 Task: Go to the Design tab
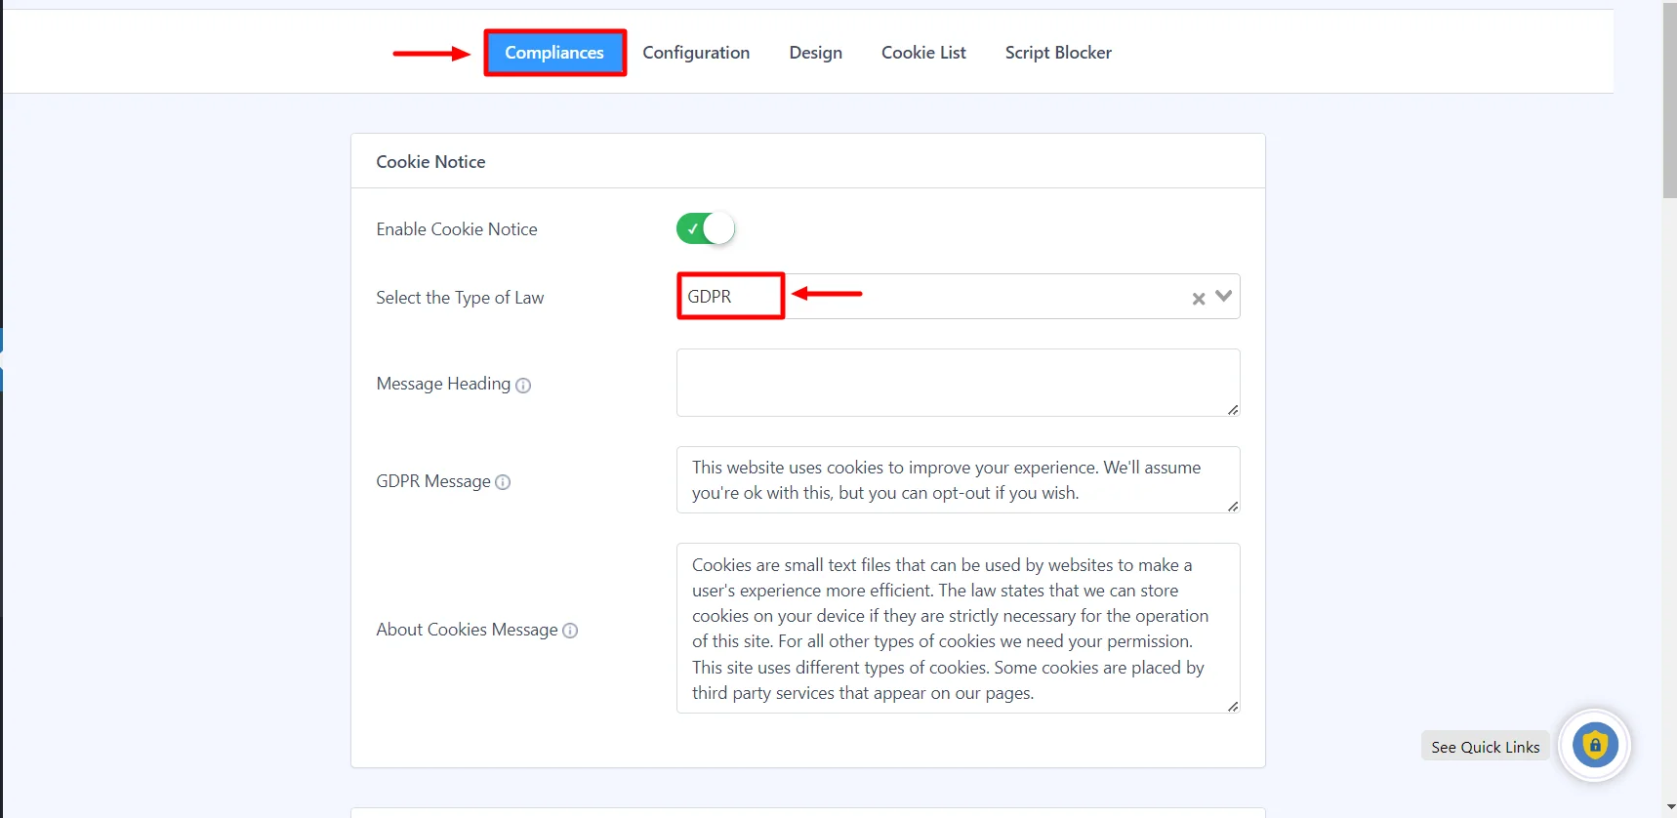tap(816, 53)
